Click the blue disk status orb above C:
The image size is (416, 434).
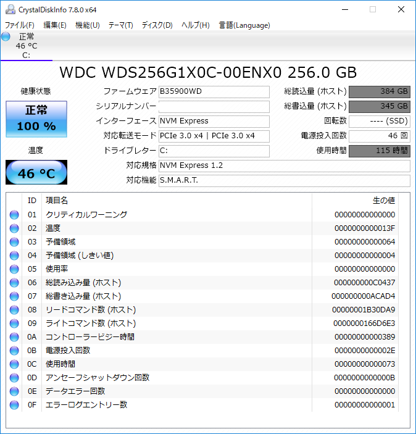point(6,36)
